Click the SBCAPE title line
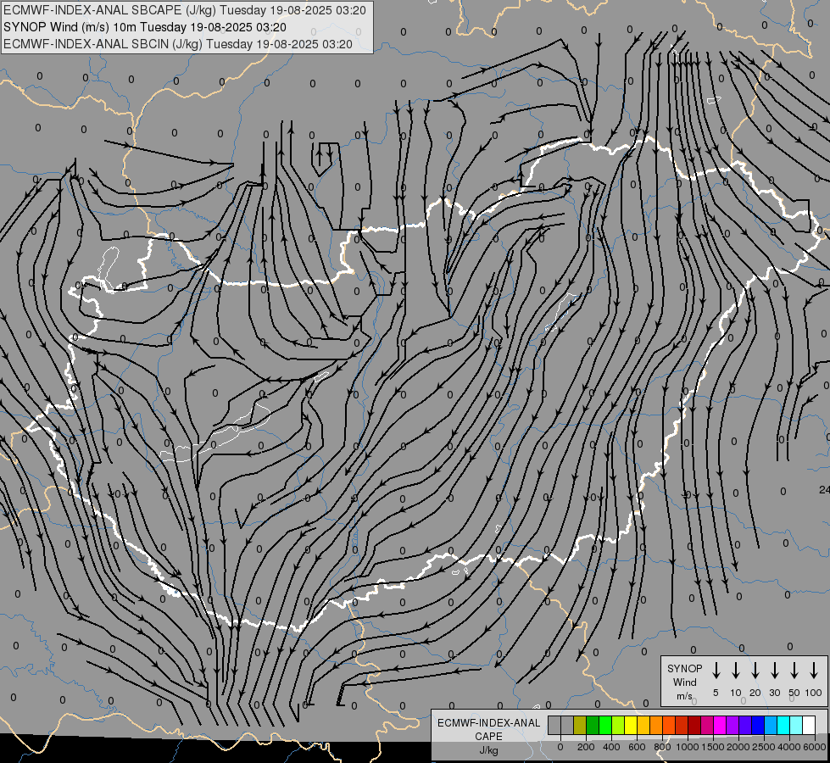 click(185, 10)
